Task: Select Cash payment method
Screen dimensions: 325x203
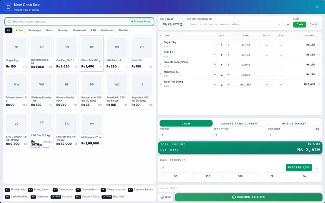Action: click(x=186, y=123)
